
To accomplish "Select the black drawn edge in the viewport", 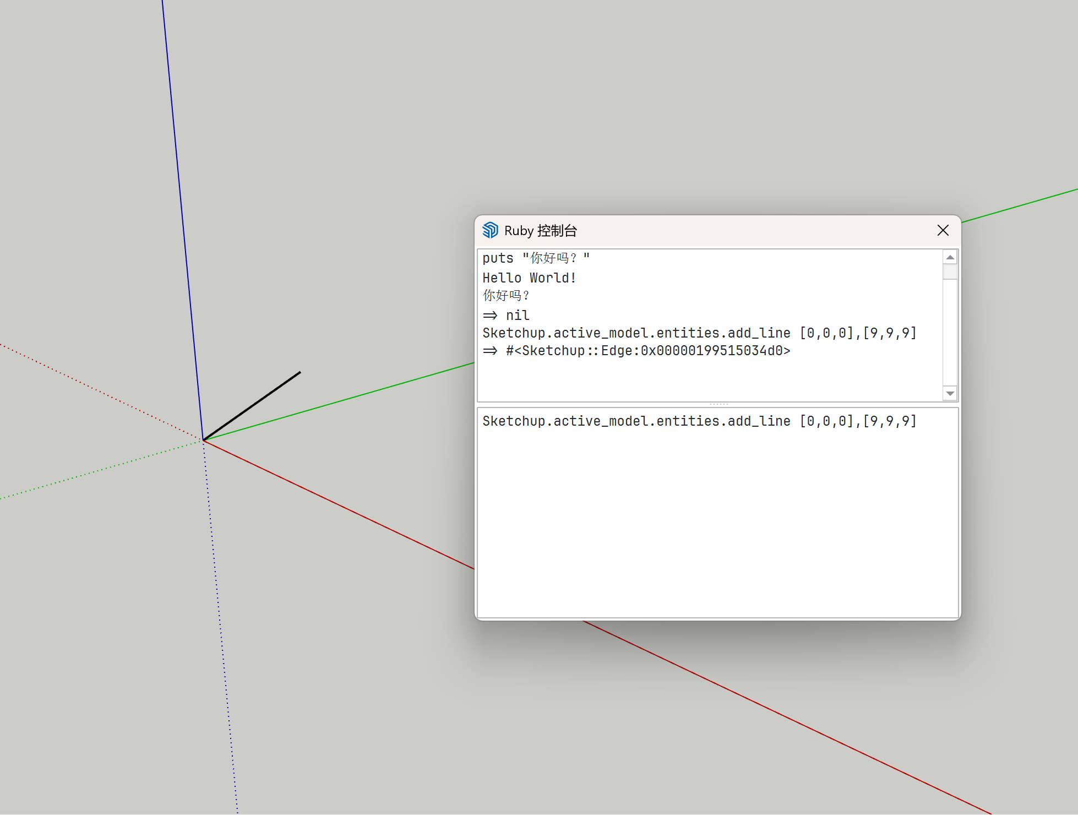I will (x=252, y=406).
